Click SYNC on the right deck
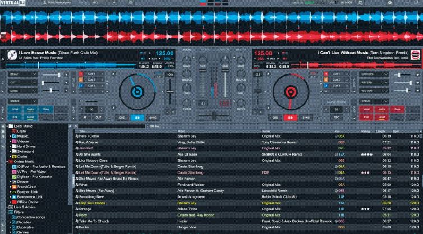Image resolution: width=423 pixels, height=234 pixels. tap(306, 118)
